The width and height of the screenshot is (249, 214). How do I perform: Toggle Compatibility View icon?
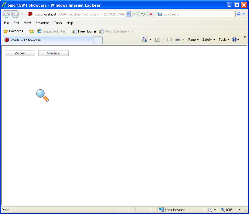135,14
